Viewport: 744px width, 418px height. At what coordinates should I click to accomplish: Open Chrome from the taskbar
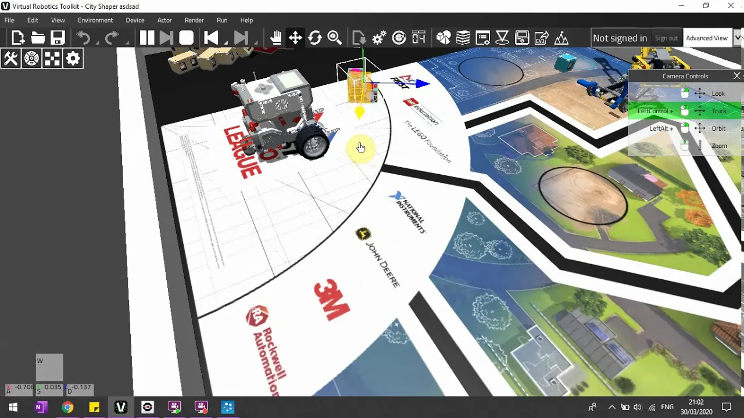67,407
